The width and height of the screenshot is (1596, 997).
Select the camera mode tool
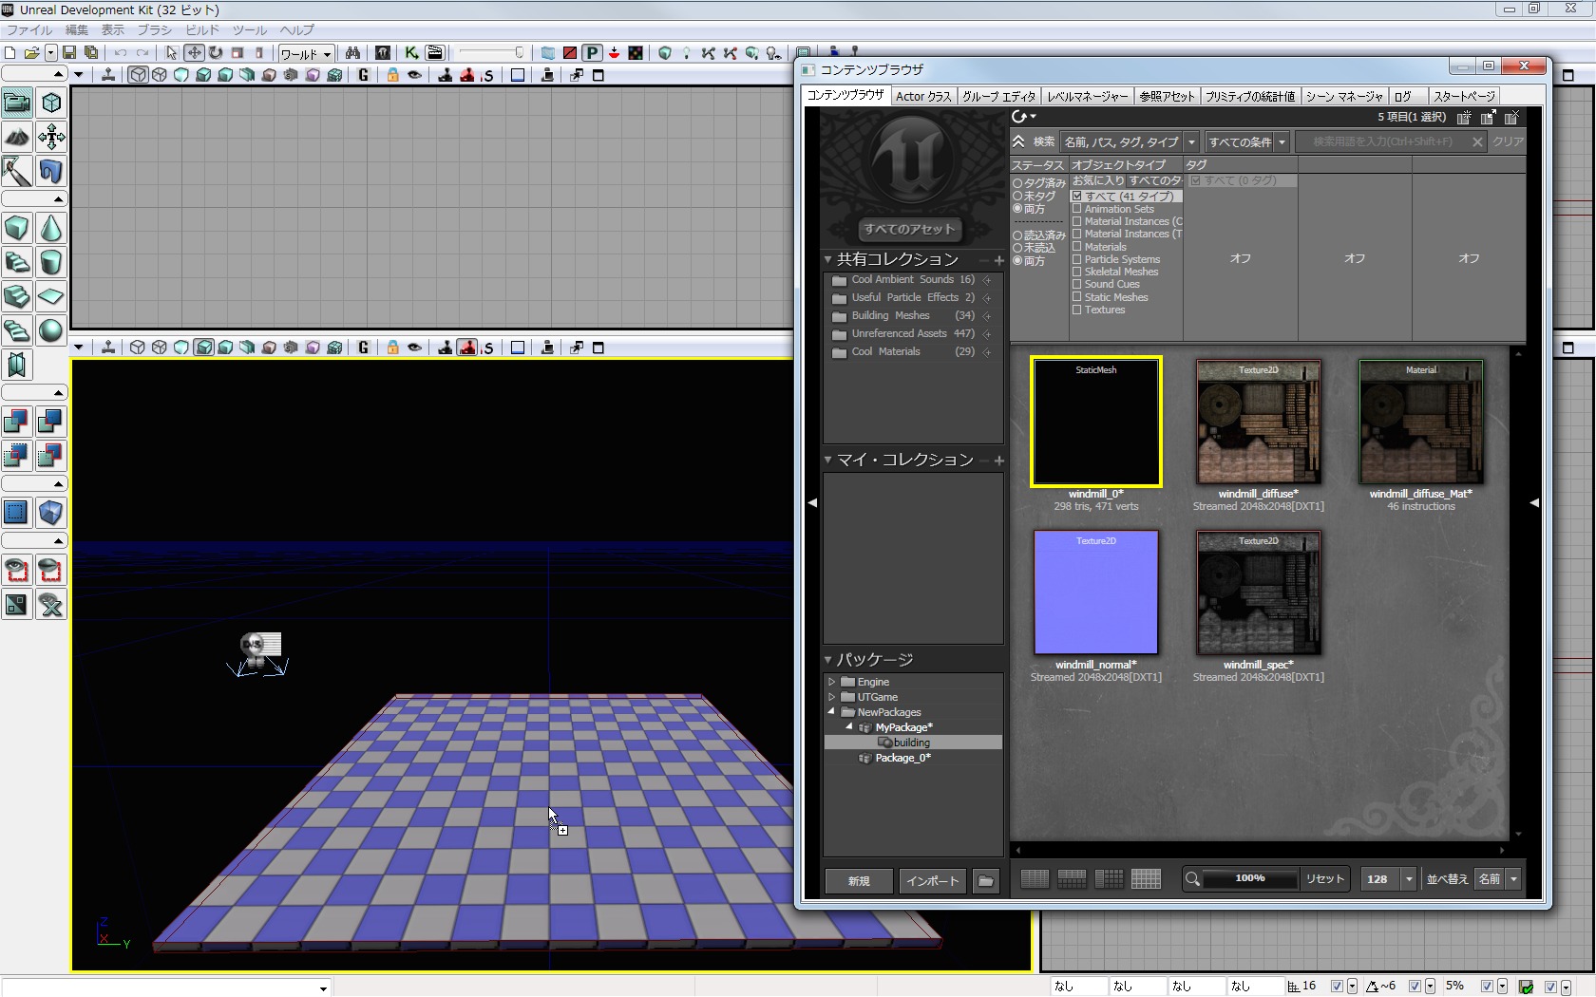click(17, 103)
